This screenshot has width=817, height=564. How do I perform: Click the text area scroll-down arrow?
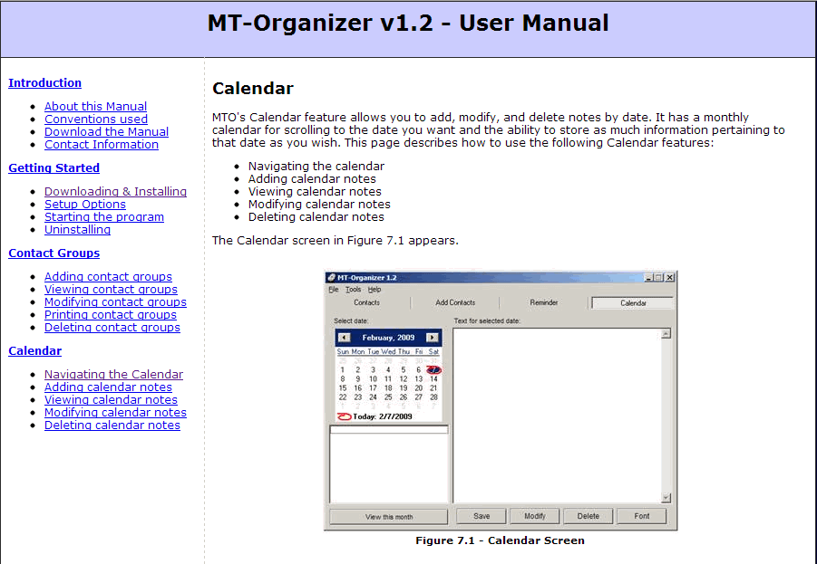coord(666,498)
